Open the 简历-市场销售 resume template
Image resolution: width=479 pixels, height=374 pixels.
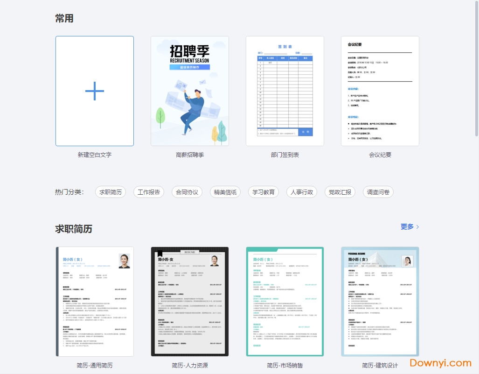click(285, 301)
